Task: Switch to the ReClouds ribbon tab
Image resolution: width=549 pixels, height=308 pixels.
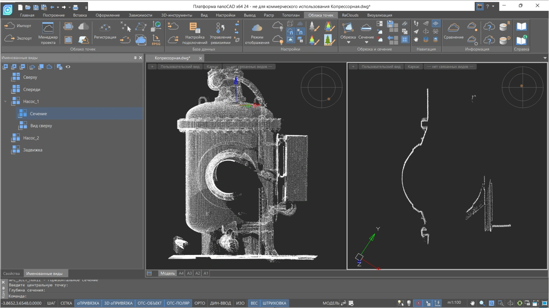Action: (x=350, y=15)
